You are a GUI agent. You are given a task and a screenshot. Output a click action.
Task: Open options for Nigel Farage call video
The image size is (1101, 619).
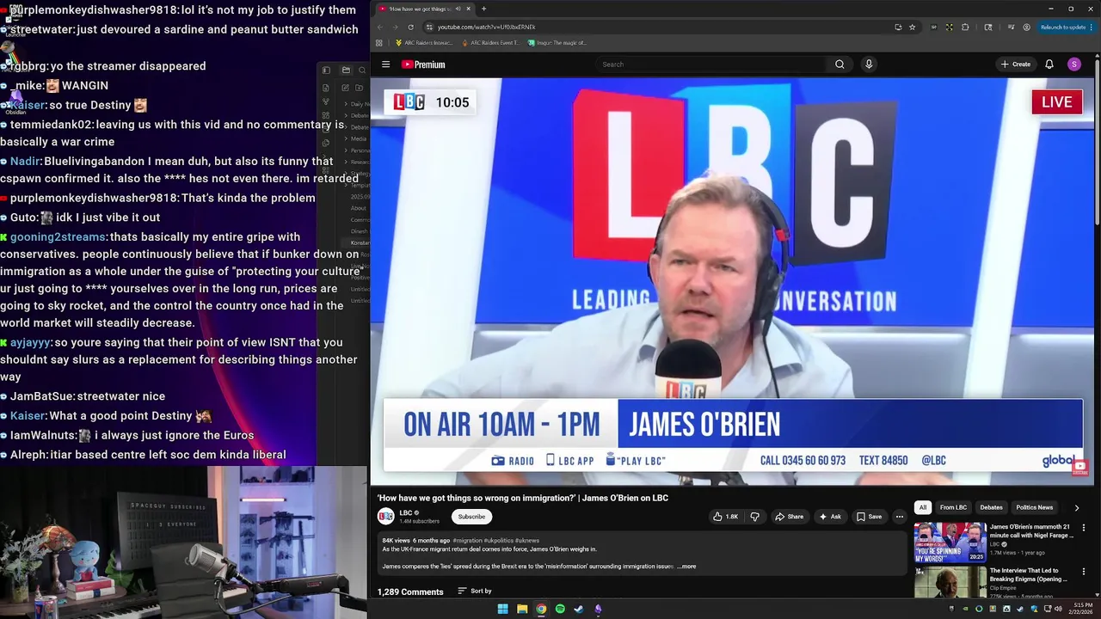(1083, 528)
